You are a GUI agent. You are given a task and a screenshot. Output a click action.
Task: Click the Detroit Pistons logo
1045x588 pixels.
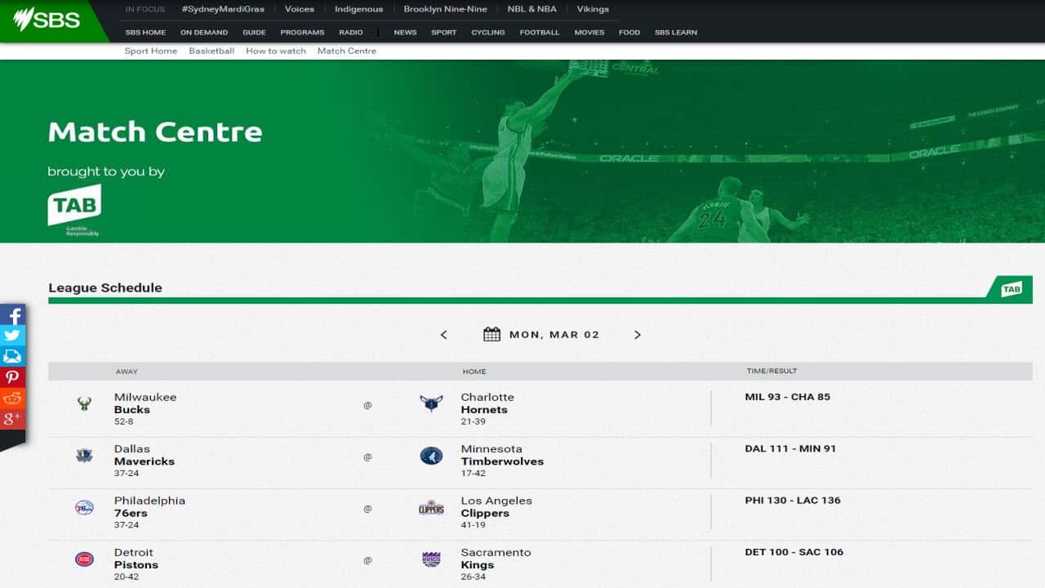(84, 559)
